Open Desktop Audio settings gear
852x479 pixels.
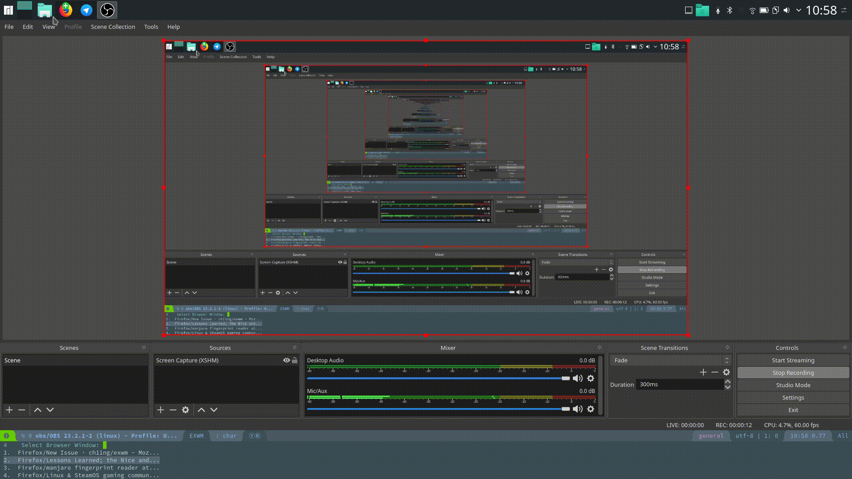(x=591, y=378)
